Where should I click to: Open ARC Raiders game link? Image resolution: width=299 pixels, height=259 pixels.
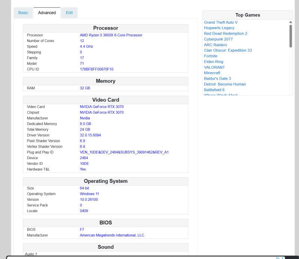point(215,45)
